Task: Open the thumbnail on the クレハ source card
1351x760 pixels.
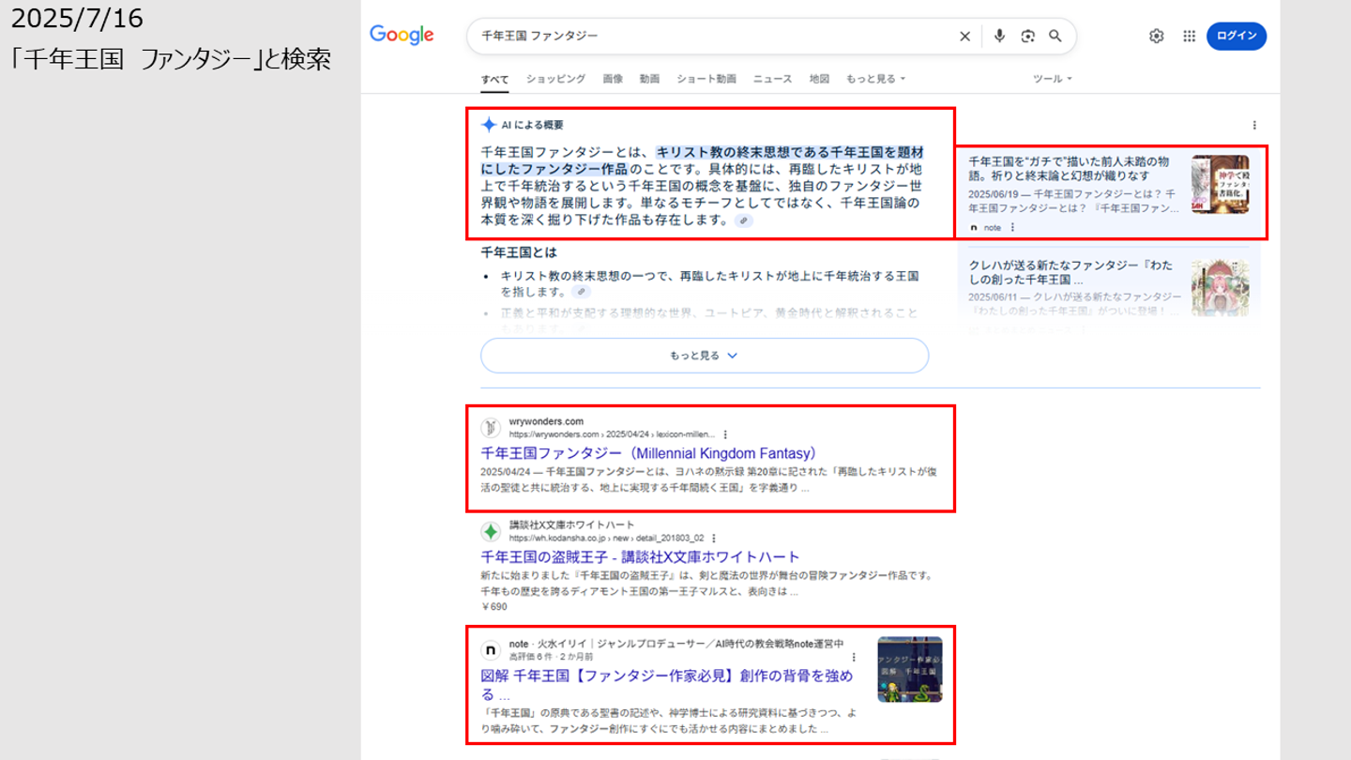Action: (x=1221, y=287)
